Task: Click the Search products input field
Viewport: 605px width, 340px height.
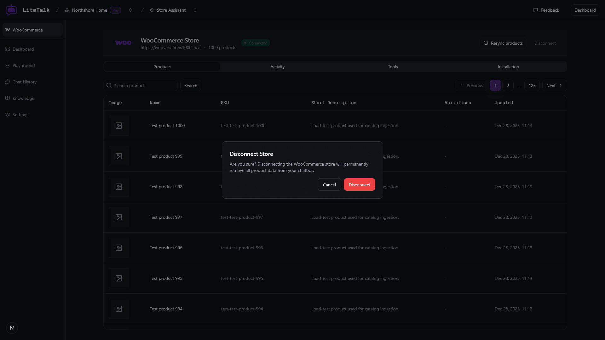Action: coord(141,85)
